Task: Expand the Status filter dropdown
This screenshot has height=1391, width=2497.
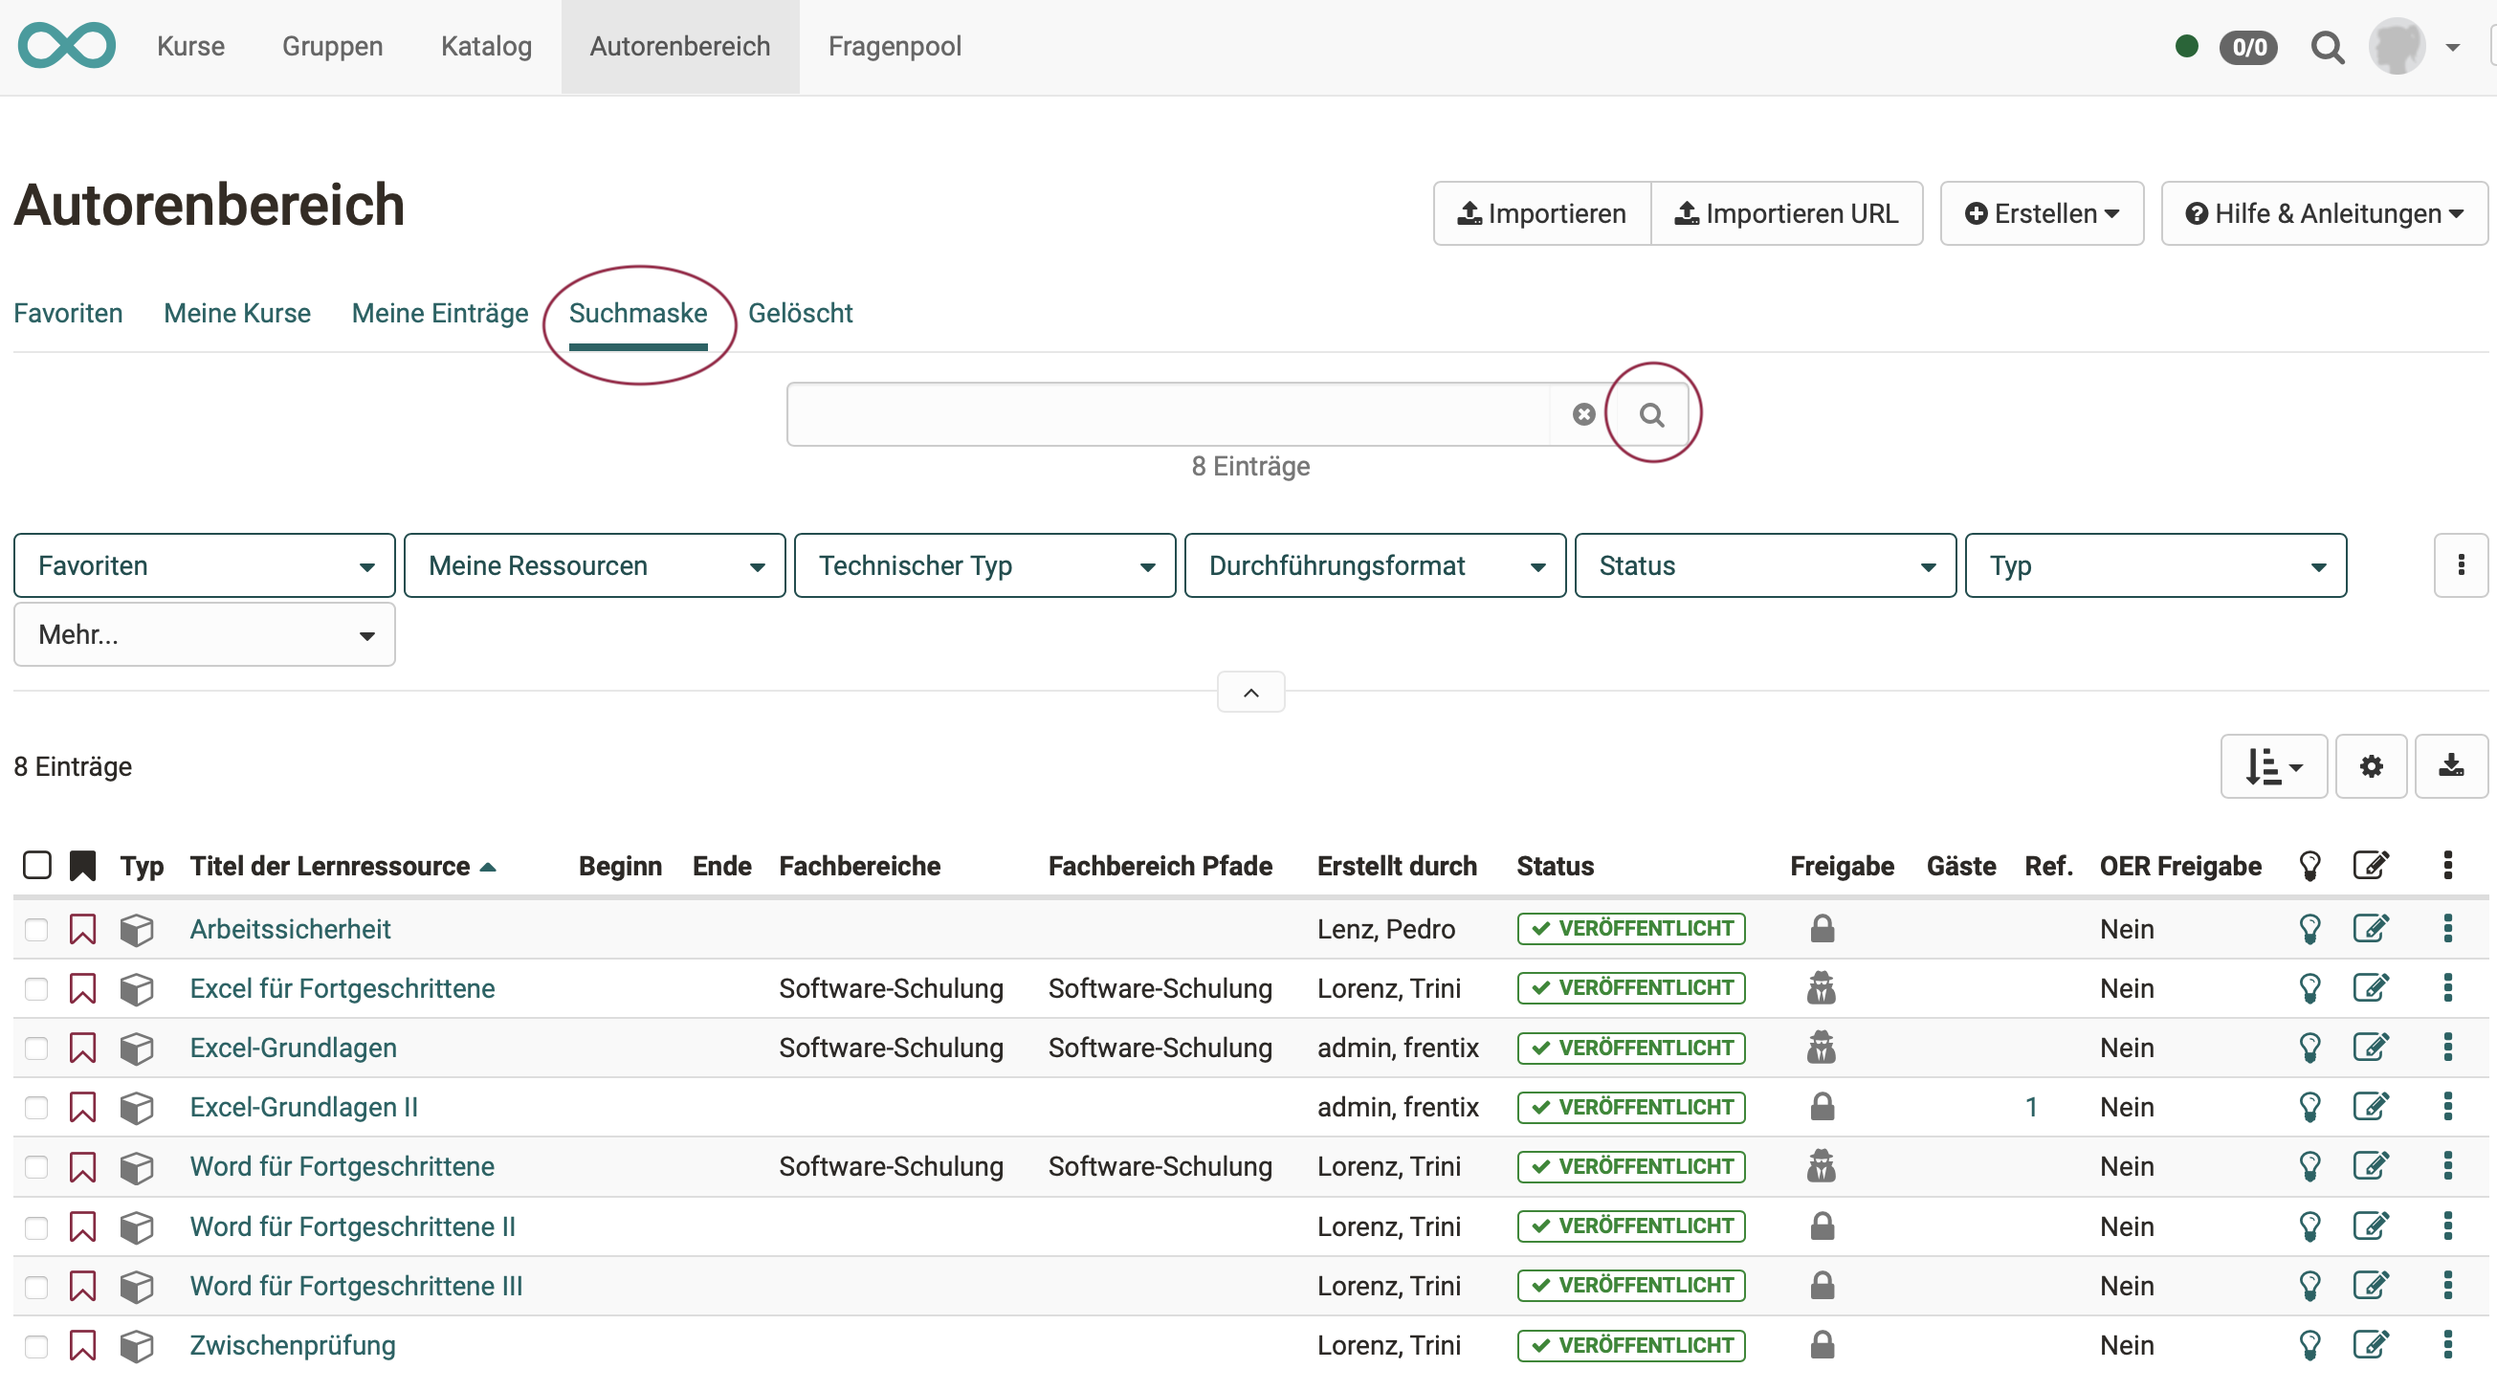Action: [1766, 565]
